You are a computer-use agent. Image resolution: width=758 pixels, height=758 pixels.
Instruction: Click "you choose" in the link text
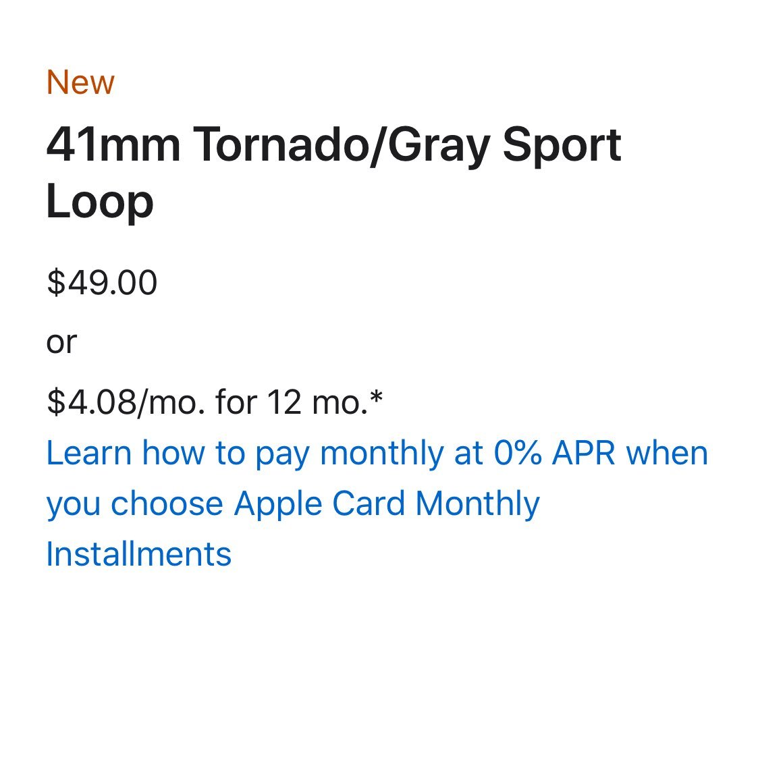coord(134,505)
